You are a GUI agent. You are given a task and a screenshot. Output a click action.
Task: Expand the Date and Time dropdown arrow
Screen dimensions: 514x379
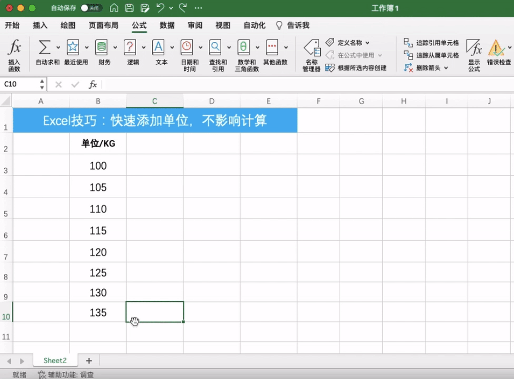click(x=201, y=48)
